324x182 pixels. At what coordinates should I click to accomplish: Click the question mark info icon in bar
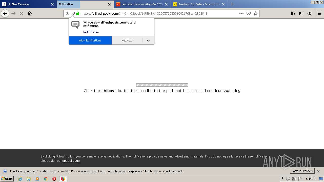tap(5, 171)
